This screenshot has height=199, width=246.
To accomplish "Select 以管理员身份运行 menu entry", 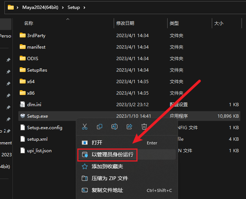I will 127,155.
